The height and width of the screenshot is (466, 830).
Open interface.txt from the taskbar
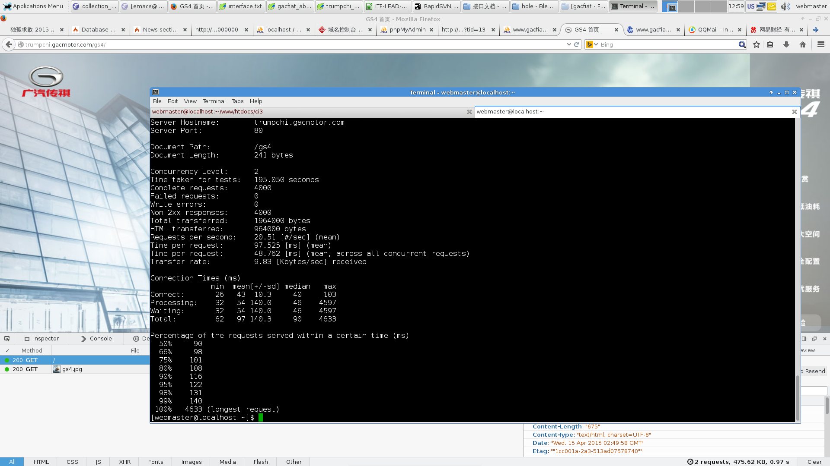(x=241, y=6)
